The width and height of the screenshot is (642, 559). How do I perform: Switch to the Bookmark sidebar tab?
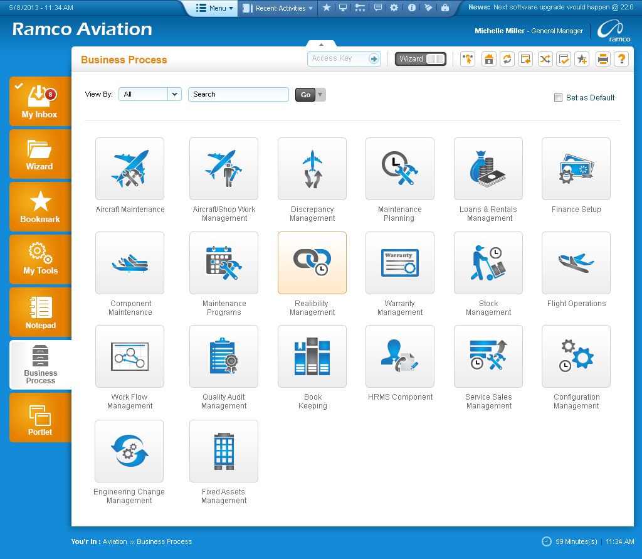[39, 207]
